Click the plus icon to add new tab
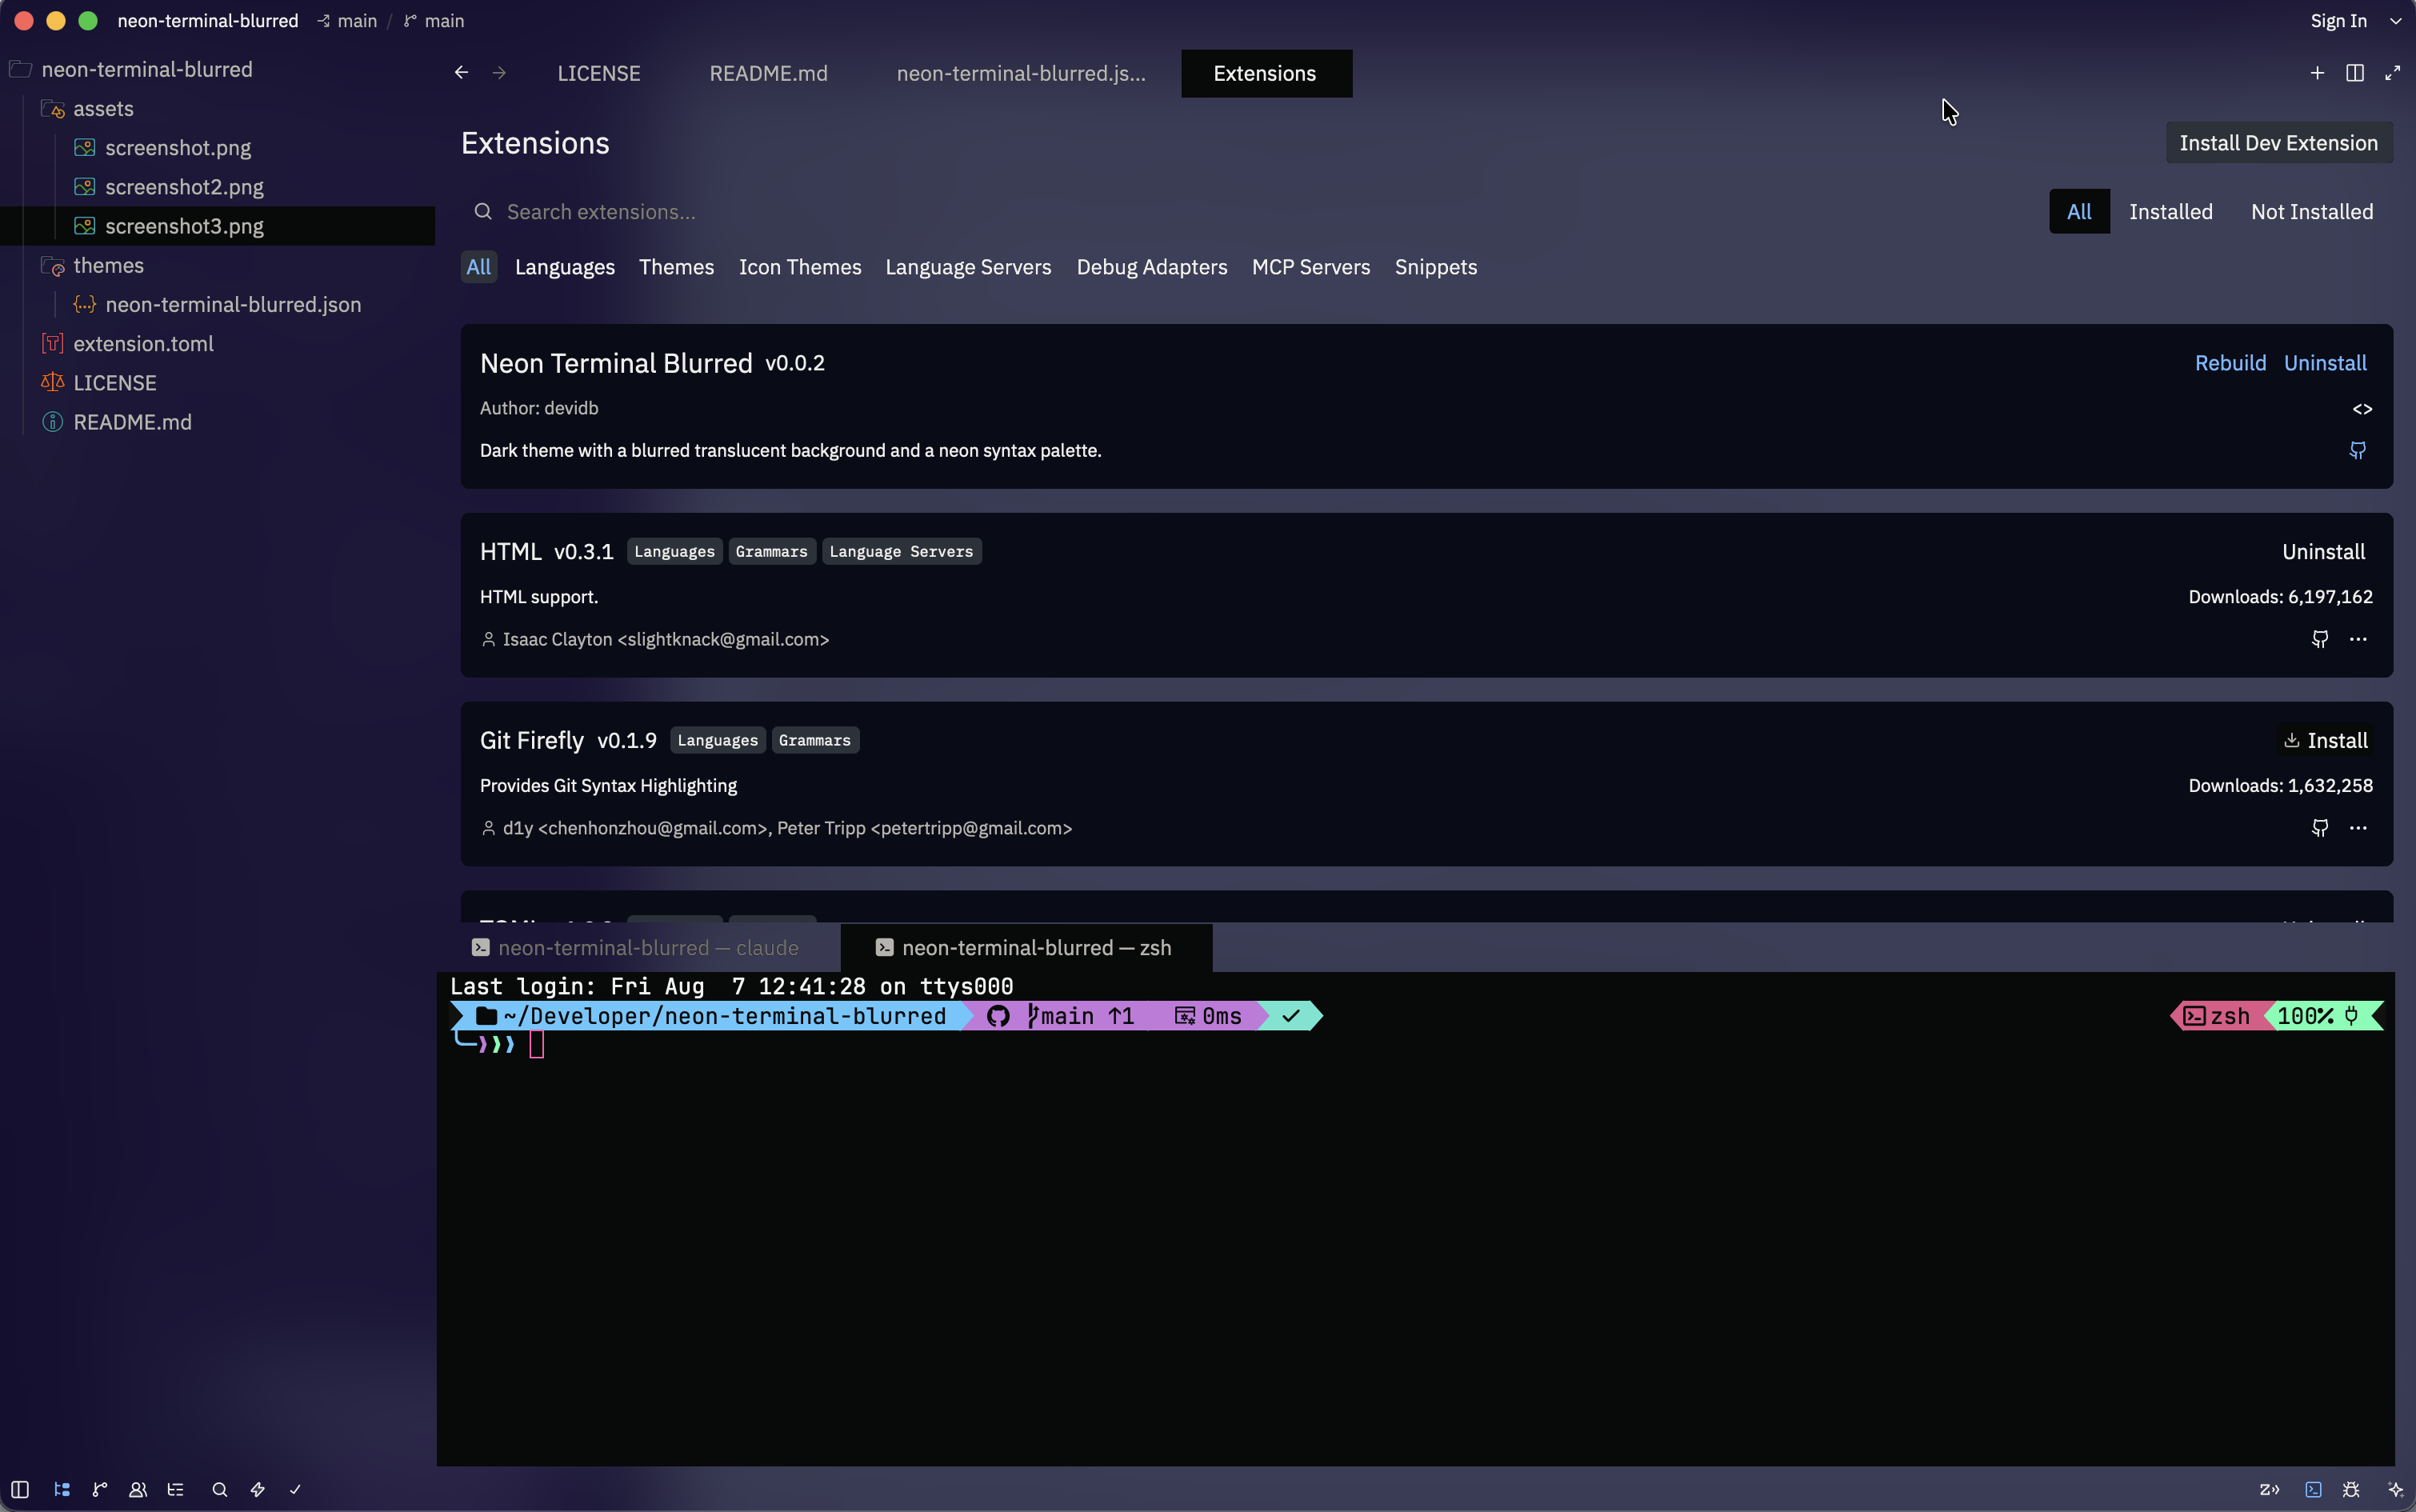Image resolution: width=2416 pixels, height=1512 pixels. (x=2317, y=73)
